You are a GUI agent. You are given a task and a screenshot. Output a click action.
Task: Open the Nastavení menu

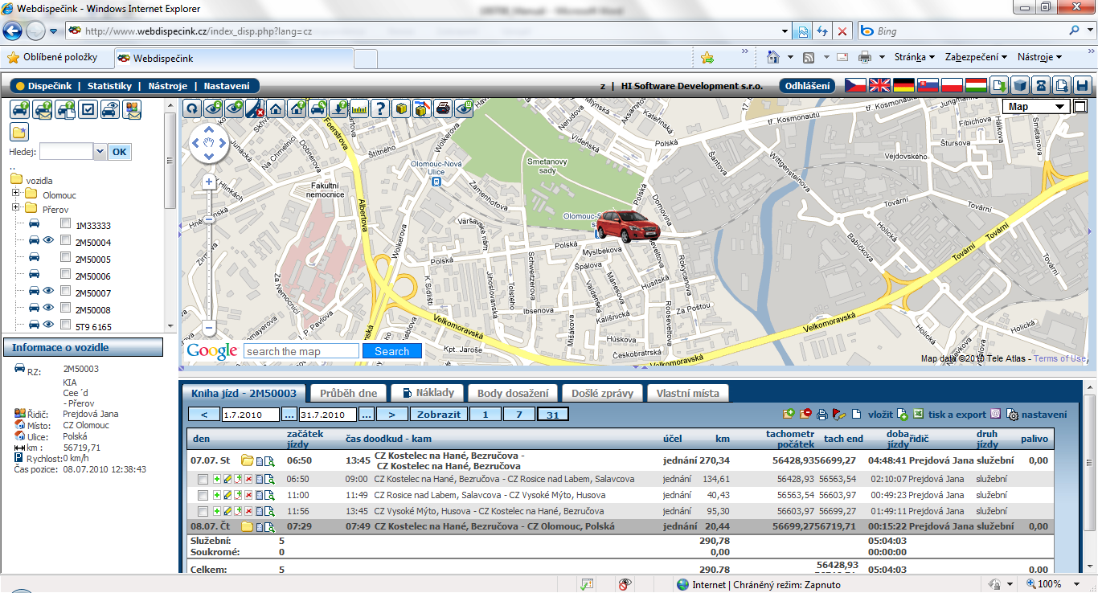(227, 86)
